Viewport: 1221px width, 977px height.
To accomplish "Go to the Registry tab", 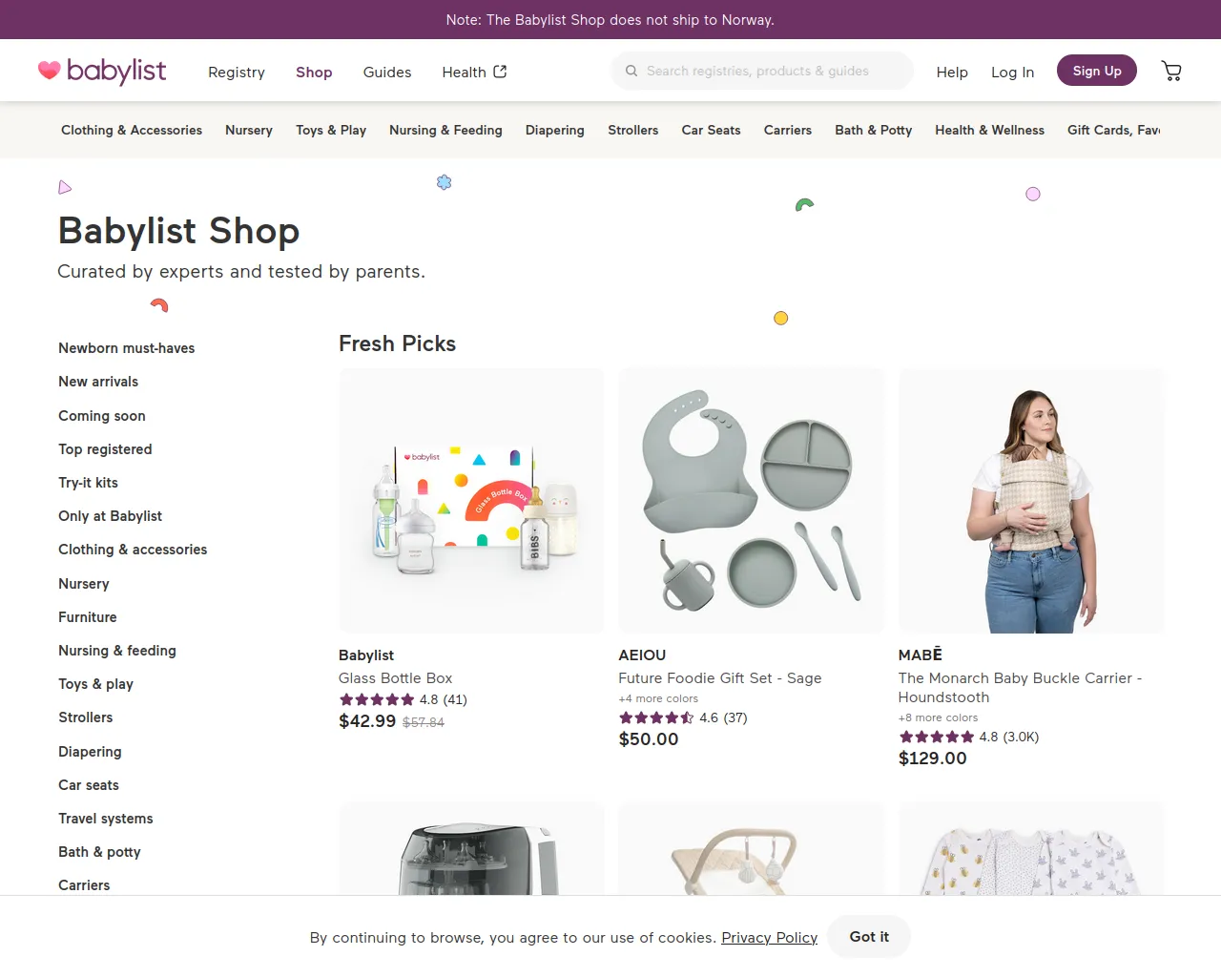I will click(x=237, y=73).
